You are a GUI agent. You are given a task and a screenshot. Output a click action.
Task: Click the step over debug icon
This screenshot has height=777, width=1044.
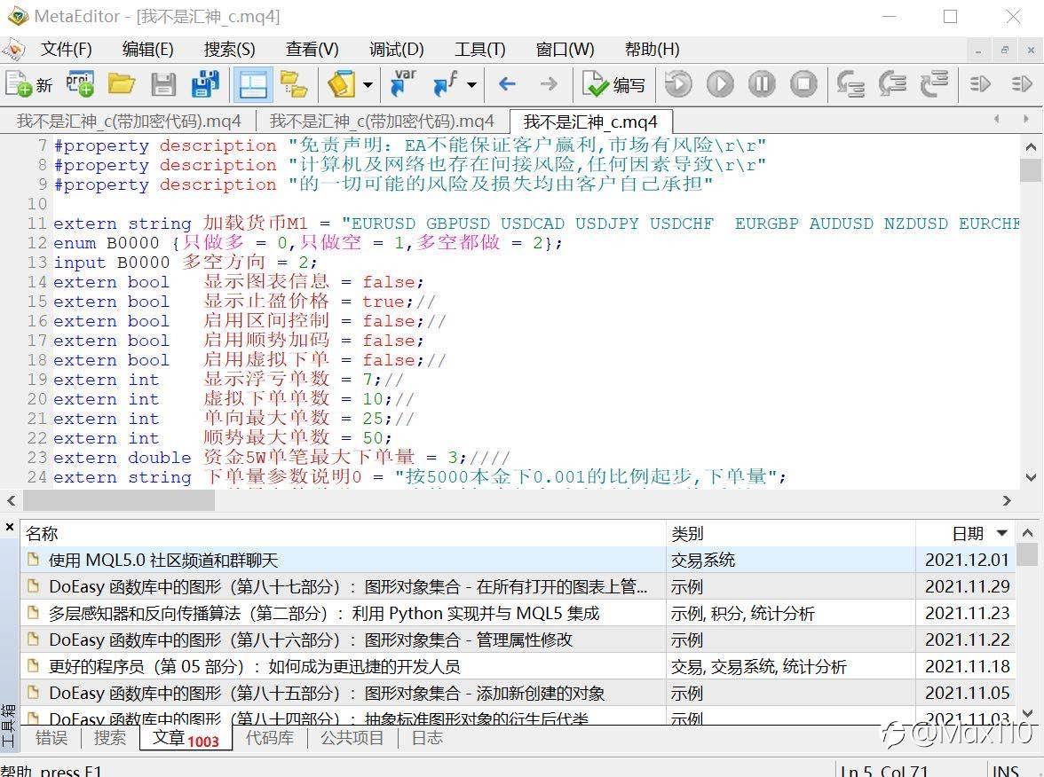coord(893,83)
